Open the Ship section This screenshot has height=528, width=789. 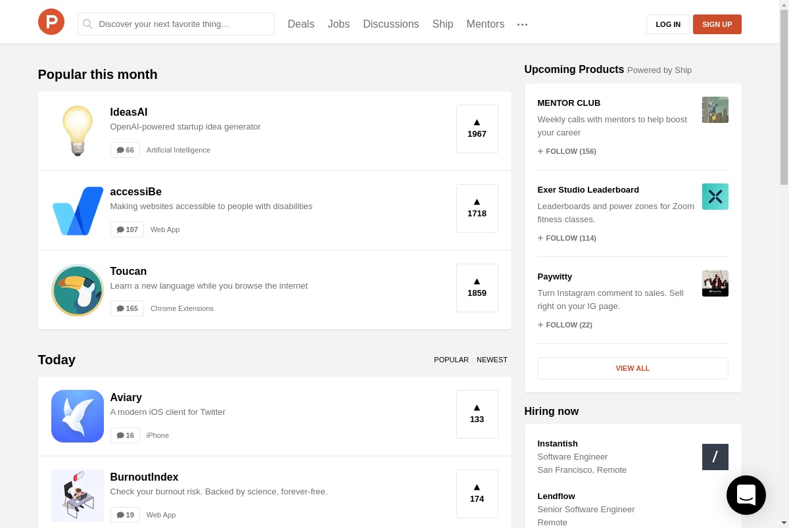click(x=442, y=24)
